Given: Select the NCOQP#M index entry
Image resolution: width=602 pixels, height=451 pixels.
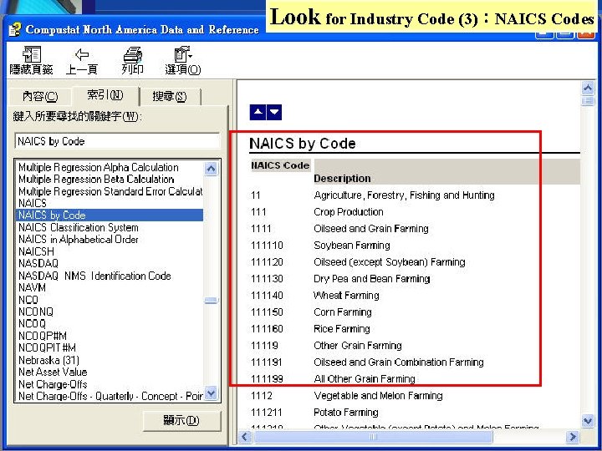Looking at the screenshot, I should (x=43, y=336).
